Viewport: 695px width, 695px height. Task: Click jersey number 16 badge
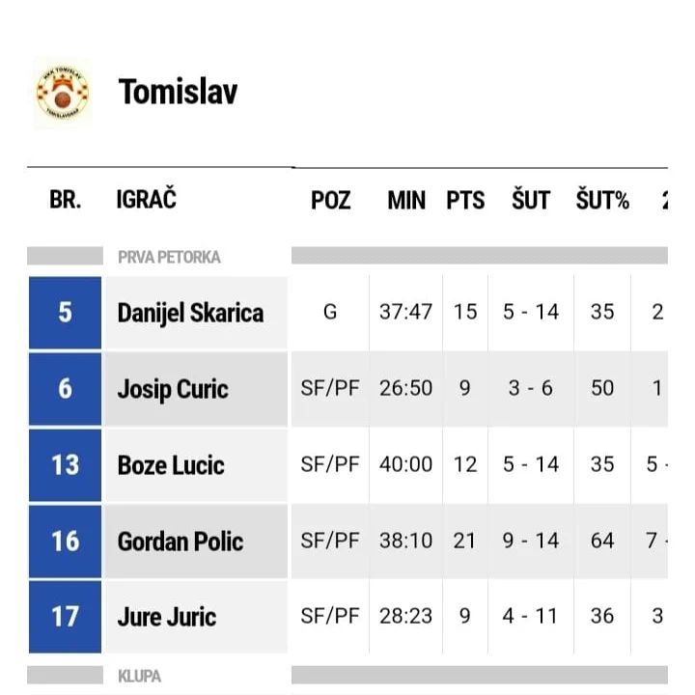coord(65,541)
